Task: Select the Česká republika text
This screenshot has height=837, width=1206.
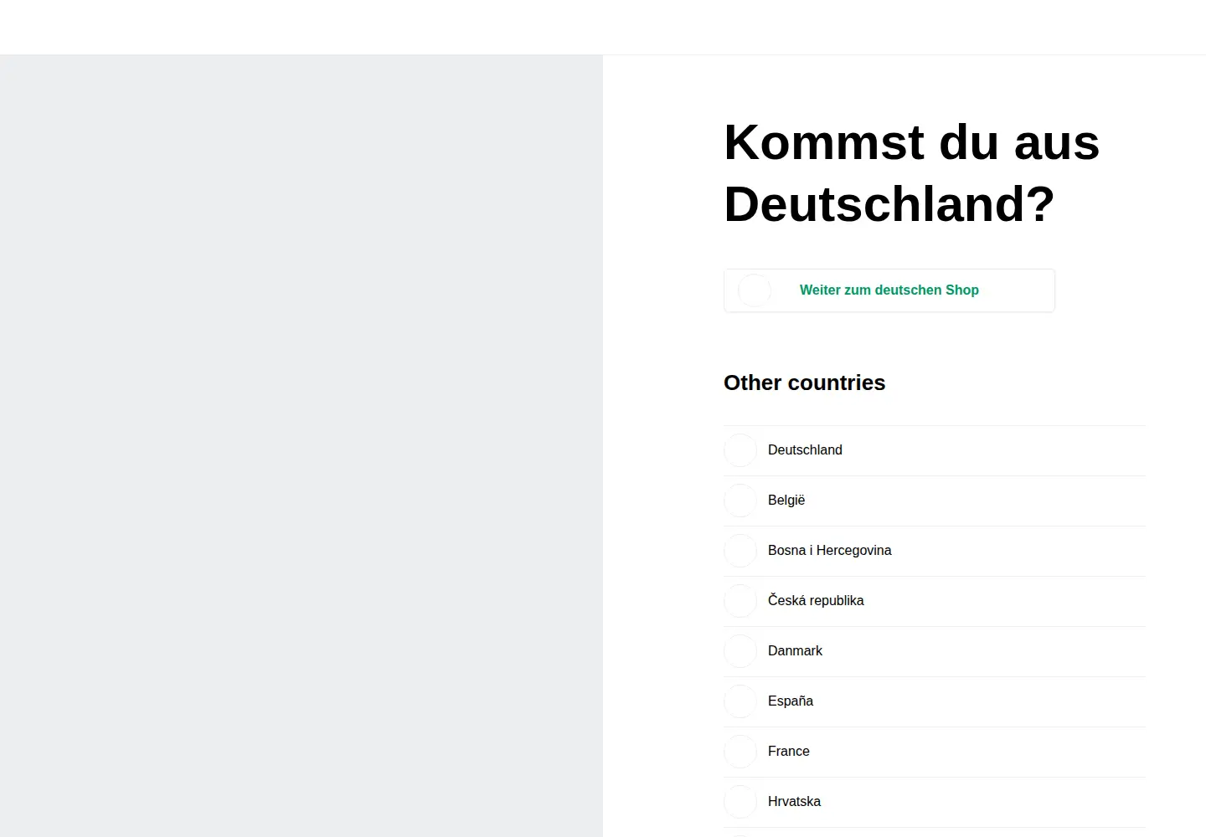Action: [x=816, y=601]
